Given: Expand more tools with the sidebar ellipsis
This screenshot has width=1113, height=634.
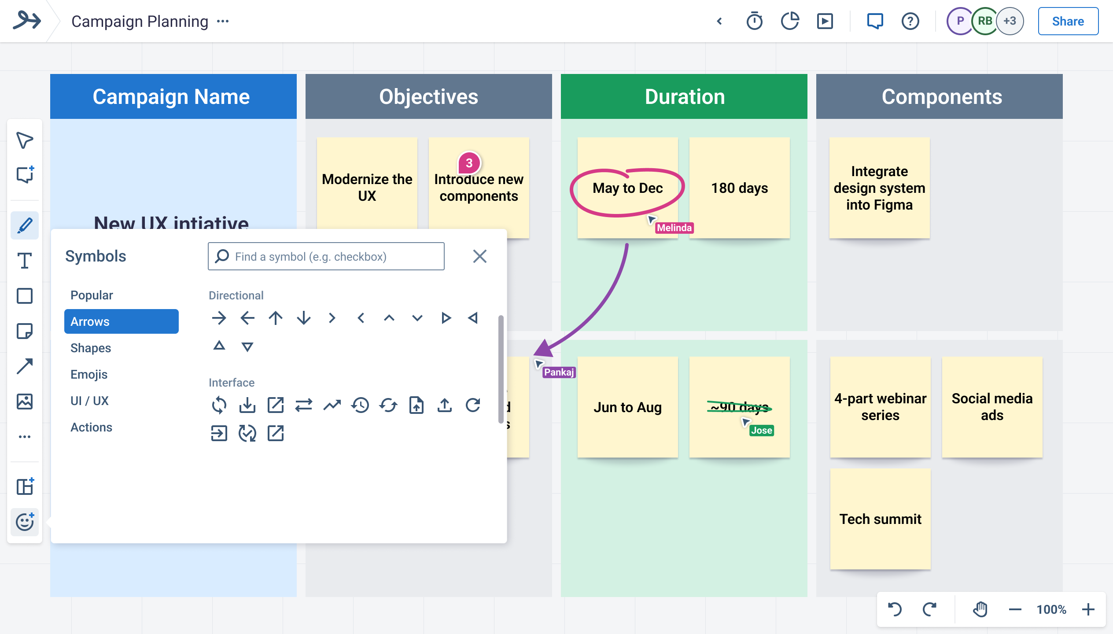Looking at the screenshot, I should [x=25, y=437].
